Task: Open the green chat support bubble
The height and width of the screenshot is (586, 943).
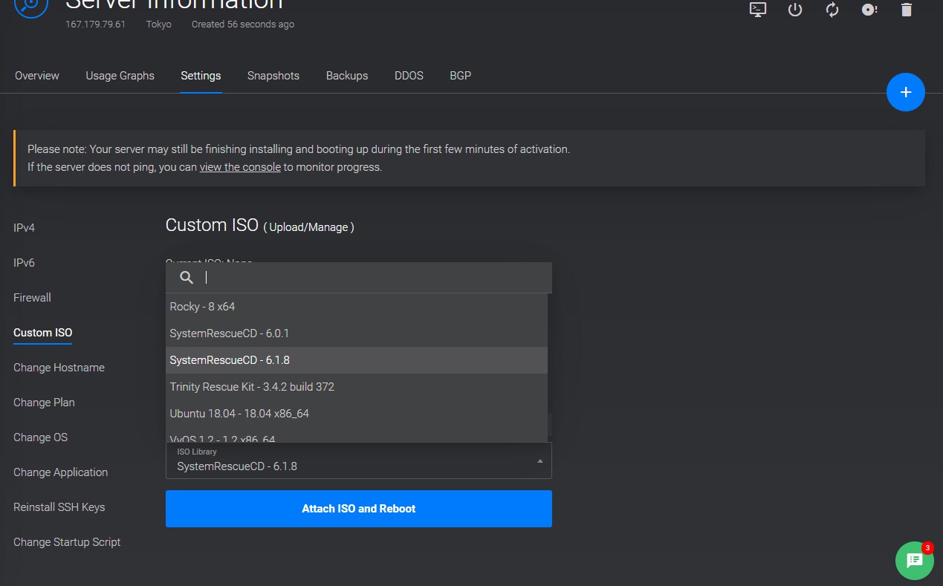Action: pyautogui.click(x=915, y=561)
